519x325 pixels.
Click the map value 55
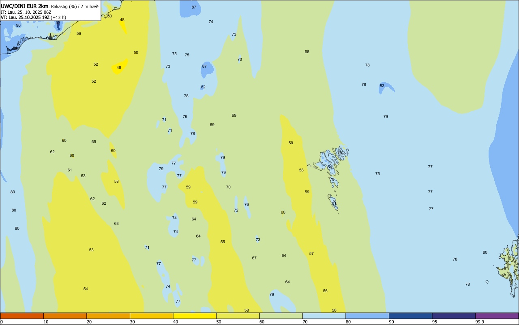click(223, 242)
